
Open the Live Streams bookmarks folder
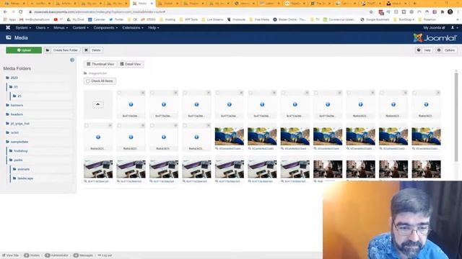point(212,19)
